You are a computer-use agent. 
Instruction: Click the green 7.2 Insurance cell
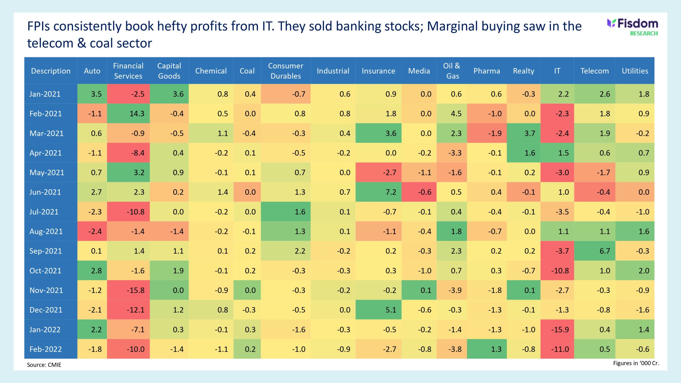[379, 192]
